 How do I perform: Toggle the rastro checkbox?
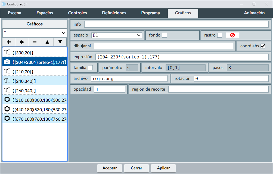[x=220, y=35]
